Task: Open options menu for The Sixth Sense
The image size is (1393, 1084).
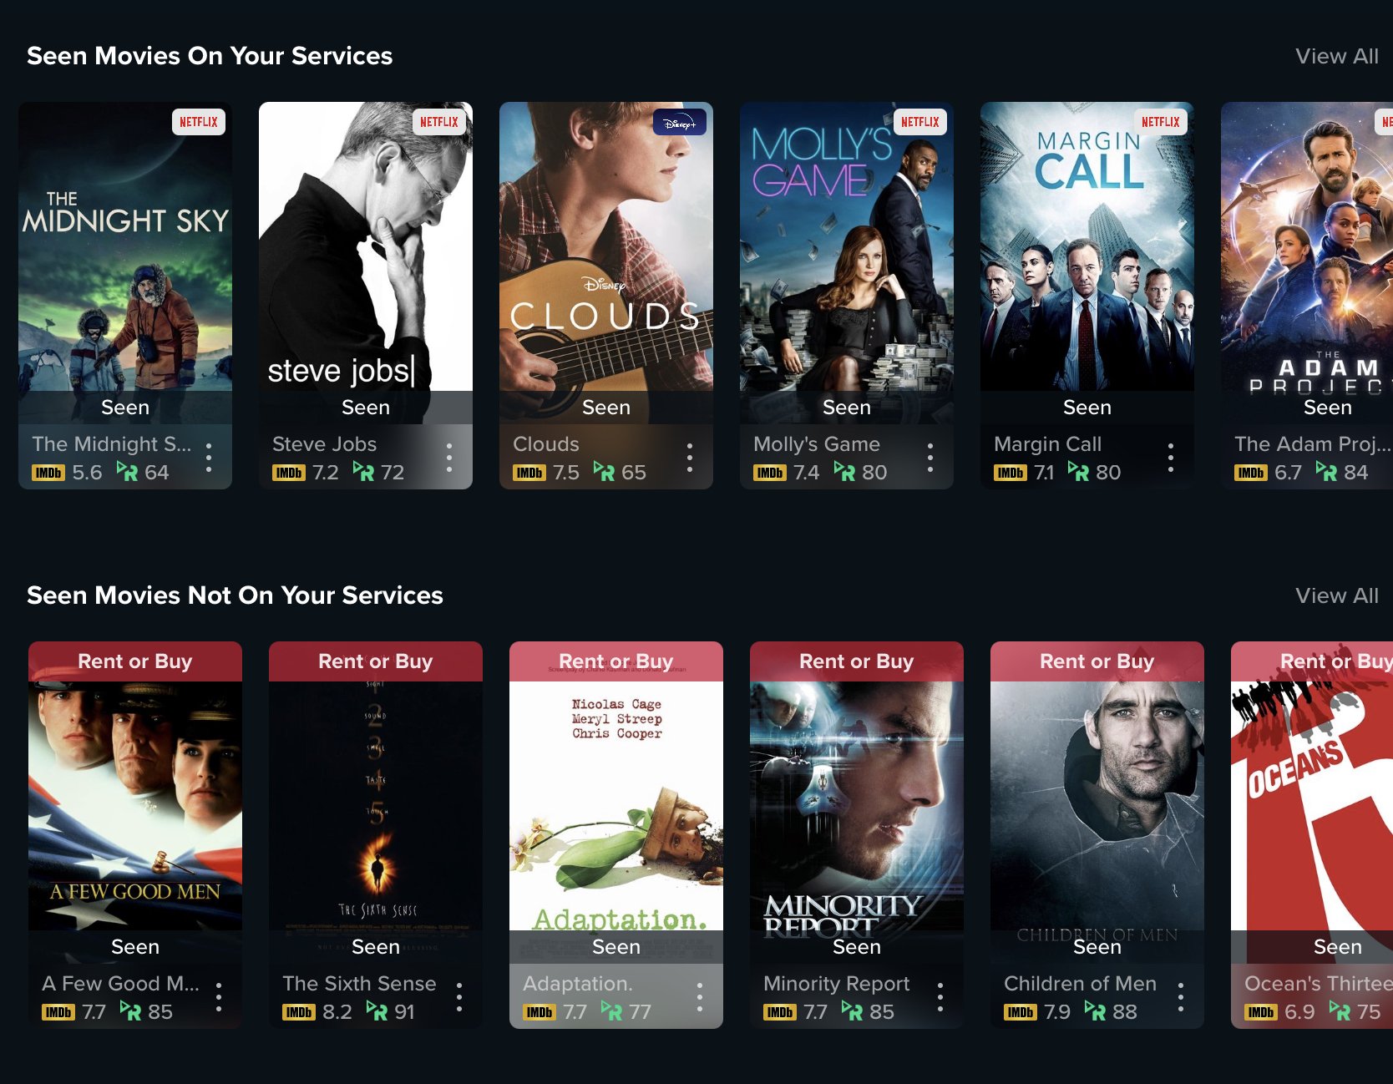Action: pos(459,997)
